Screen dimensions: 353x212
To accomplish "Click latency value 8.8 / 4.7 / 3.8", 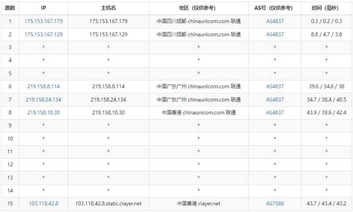I will (327, 34).
